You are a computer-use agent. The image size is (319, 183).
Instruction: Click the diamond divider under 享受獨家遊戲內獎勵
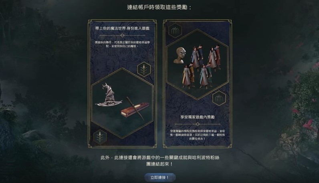pyautogui.click(x=198, y=124)
